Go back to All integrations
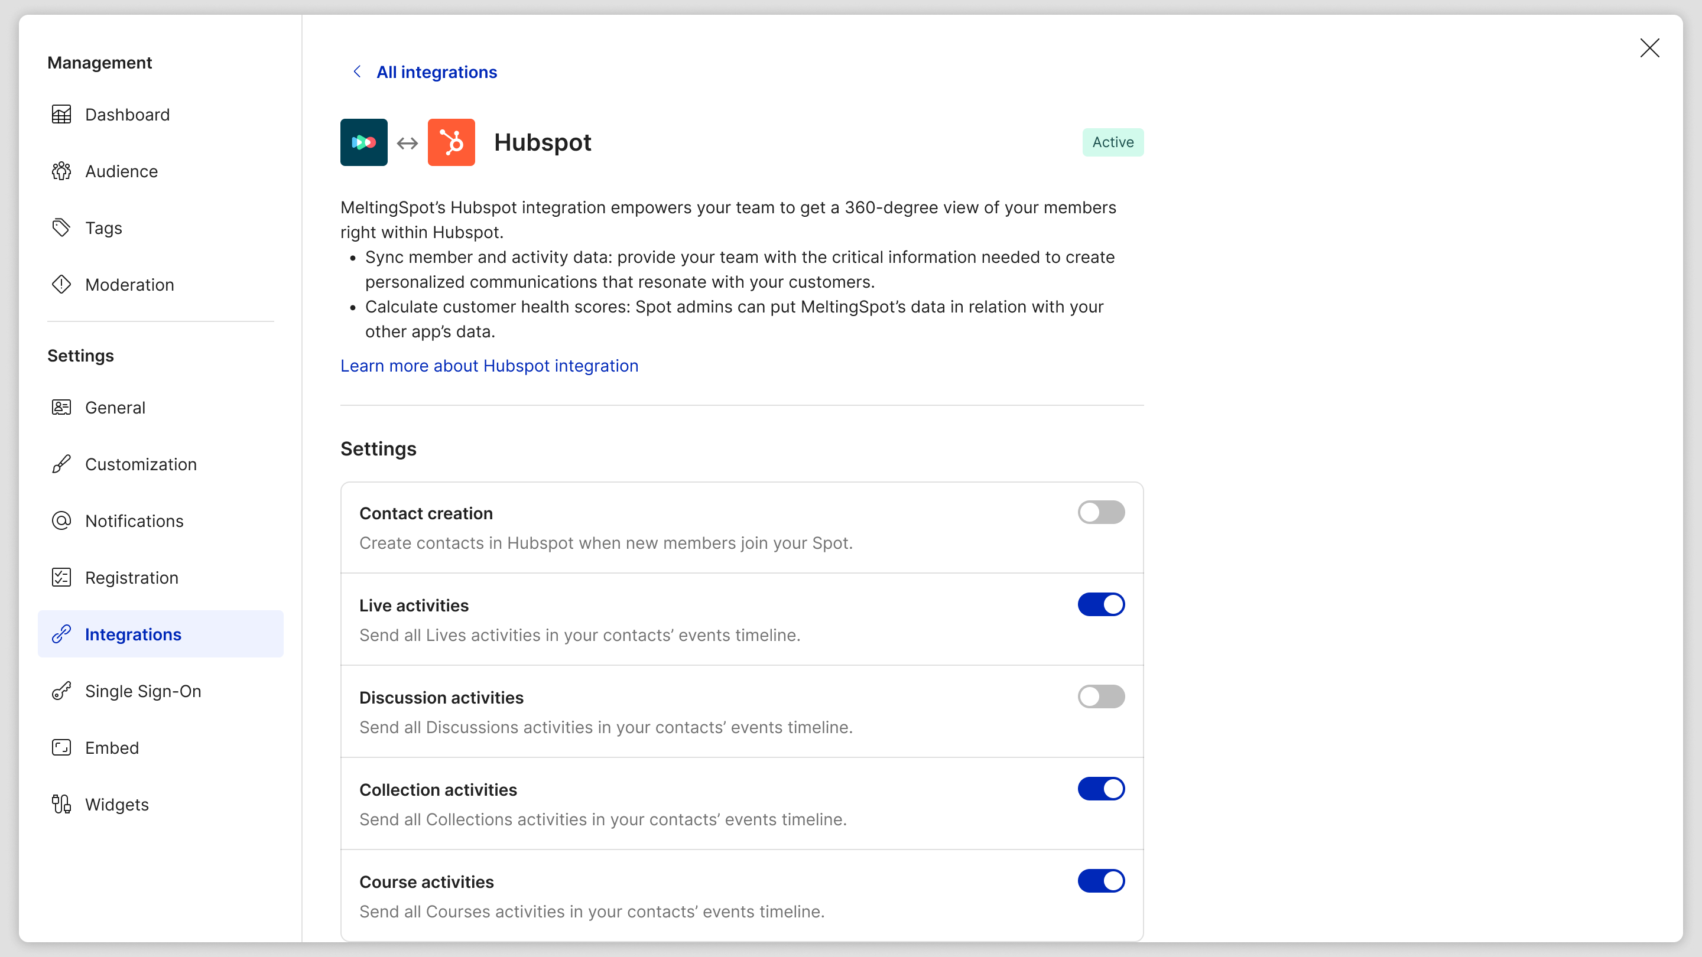This screenshot has width=1702, height=957. coord(436,72)
